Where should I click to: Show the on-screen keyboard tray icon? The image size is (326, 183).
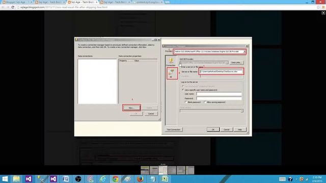282,179
